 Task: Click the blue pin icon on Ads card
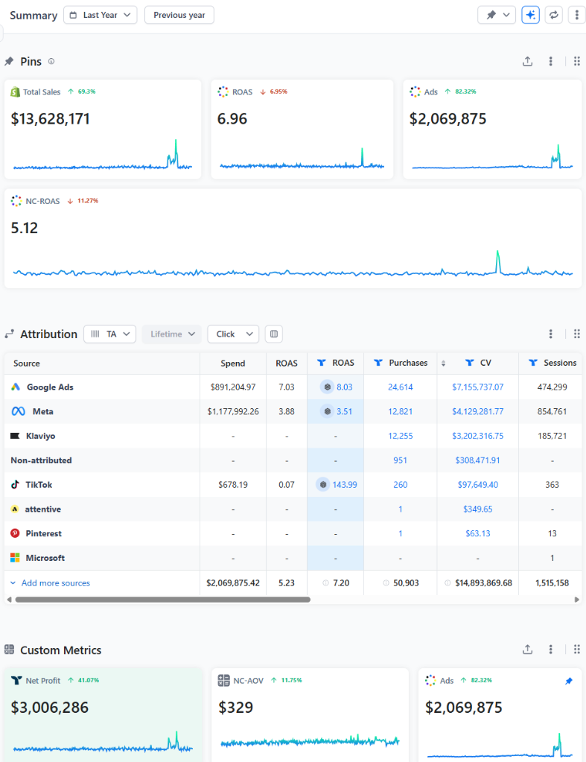[569, 681]
